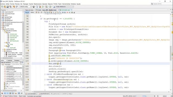Click the Undo arrow icon

tap(14, 7)
